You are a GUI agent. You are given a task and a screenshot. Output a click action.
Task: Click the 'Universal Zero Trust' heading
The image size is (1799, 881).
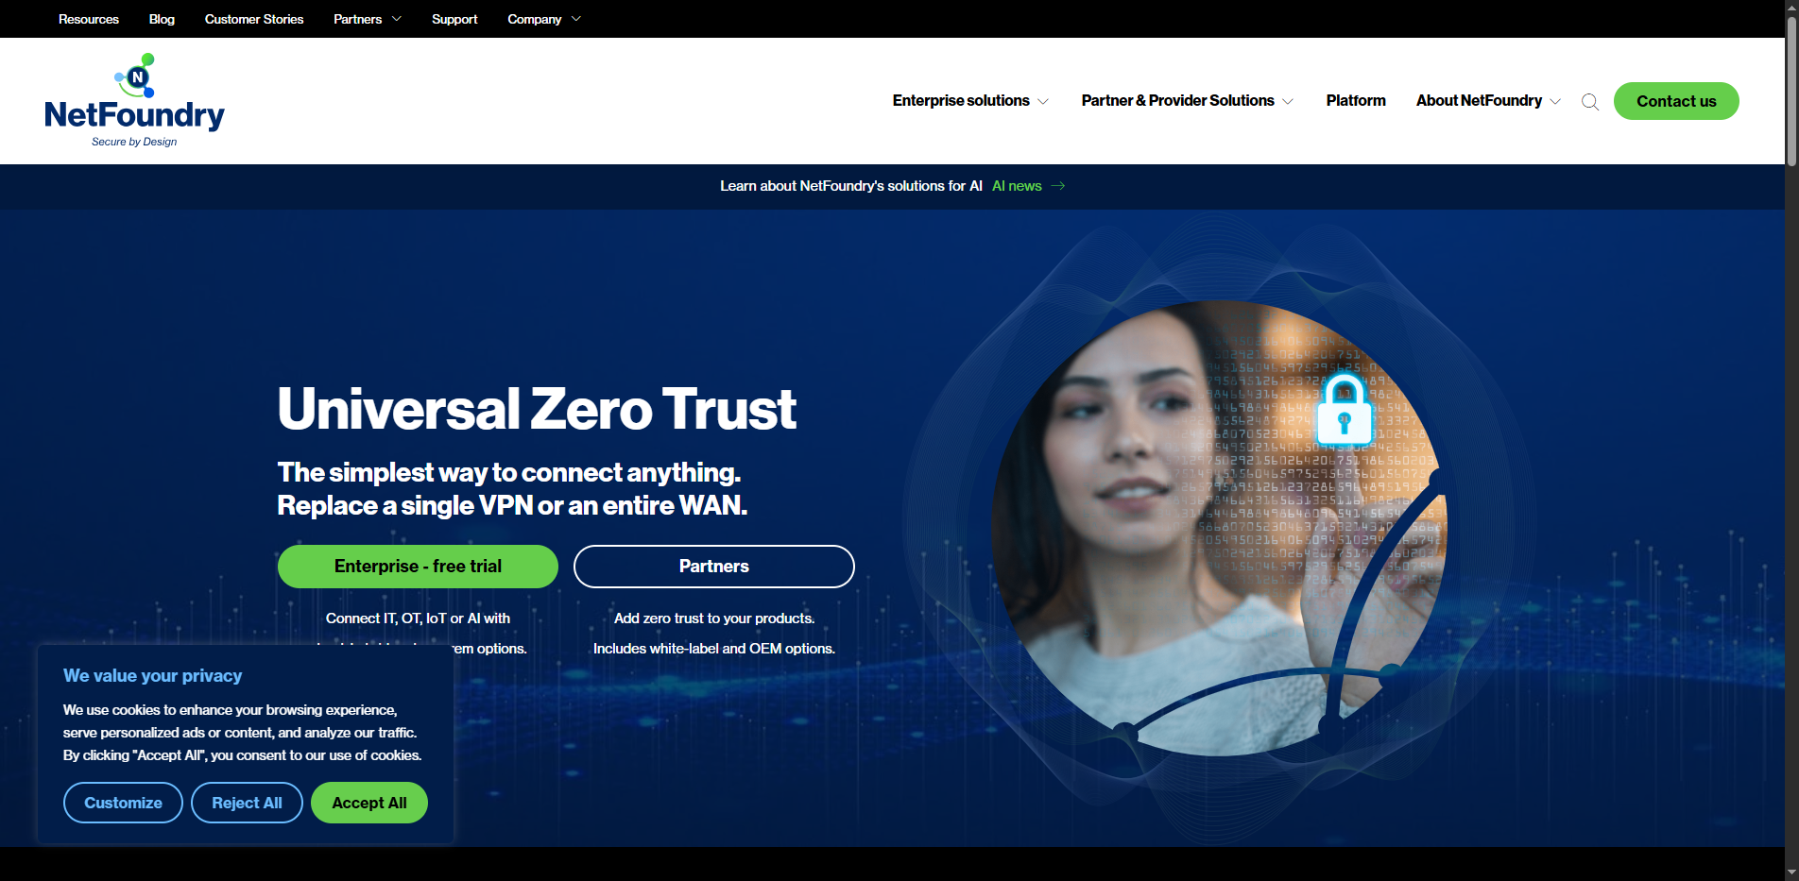(x=537, y=409)
